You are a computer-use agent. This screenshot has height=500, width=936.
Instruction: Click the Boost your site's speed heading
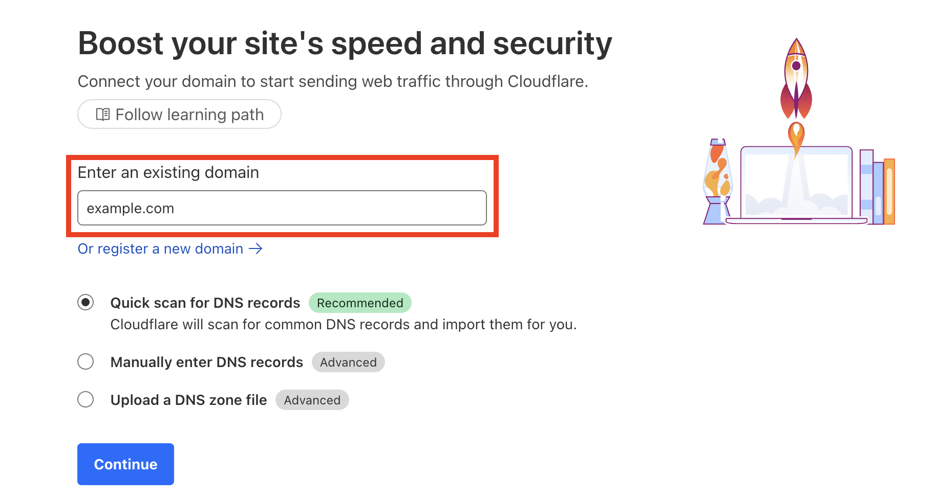click(345, 43)
